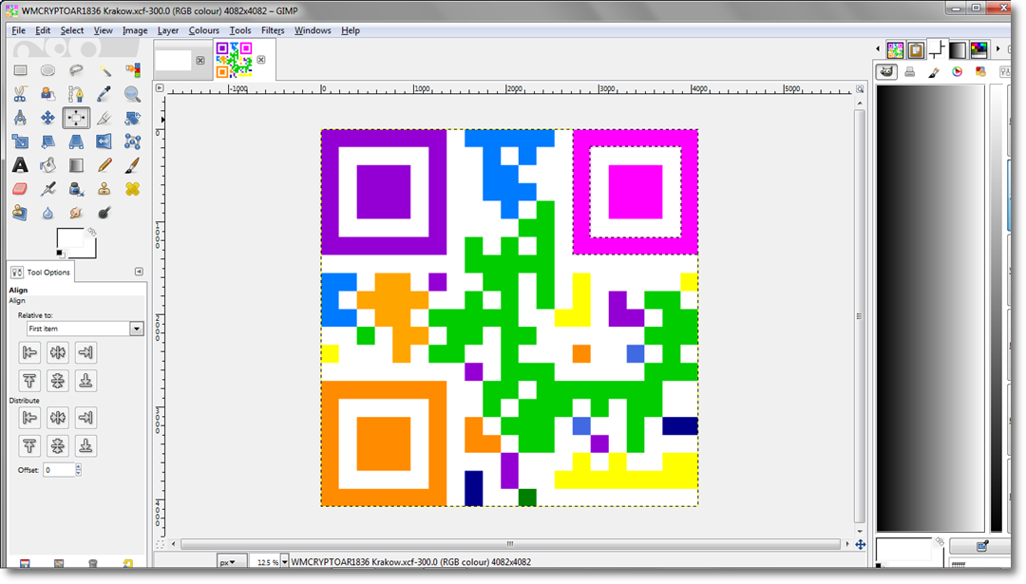Select the Crop tool

104,118
